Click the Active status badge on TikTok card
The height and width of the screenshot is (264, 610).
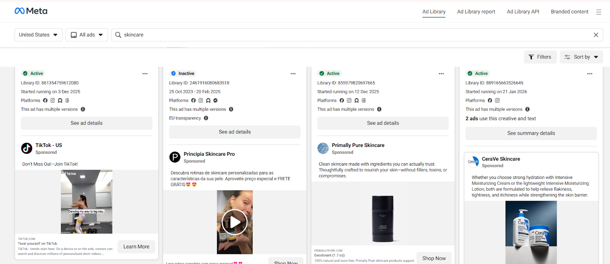[x=33, y=73]
